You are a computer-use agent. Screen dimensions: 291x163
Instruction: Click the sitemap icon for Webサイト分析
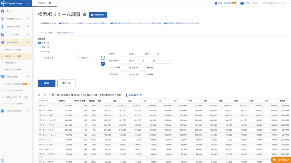(3, 27)
